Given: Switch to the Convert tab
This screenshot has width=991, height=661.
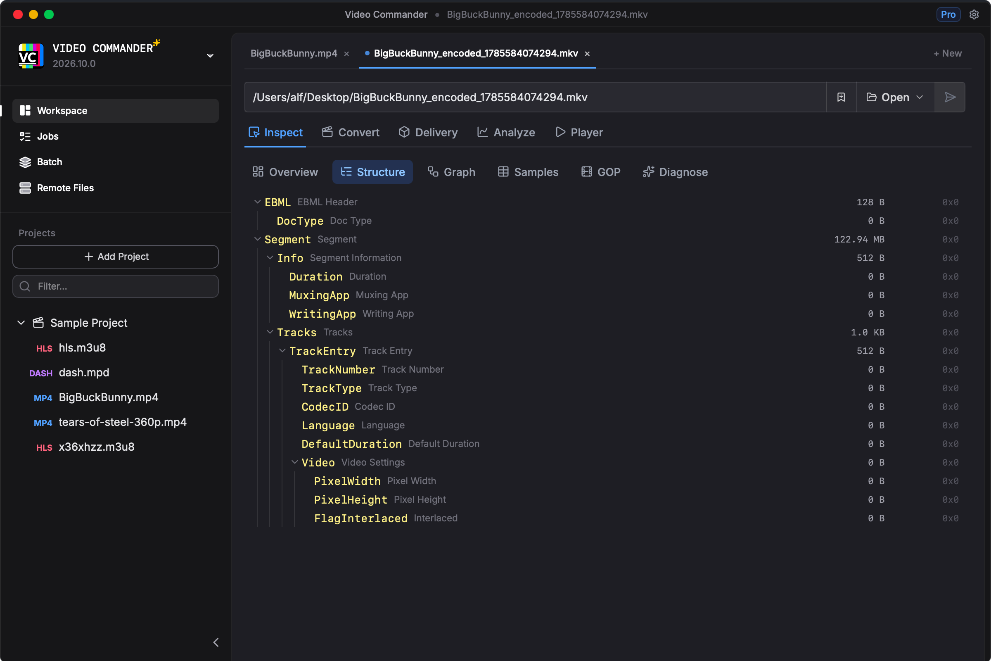Looking at the screenshot, I should (x=351, y=132).
